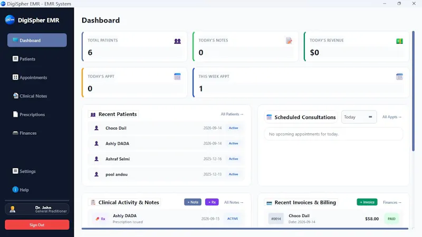Create a new invoice with + Invoice
This screenshot has width=422, height=237.
[367, 202]
